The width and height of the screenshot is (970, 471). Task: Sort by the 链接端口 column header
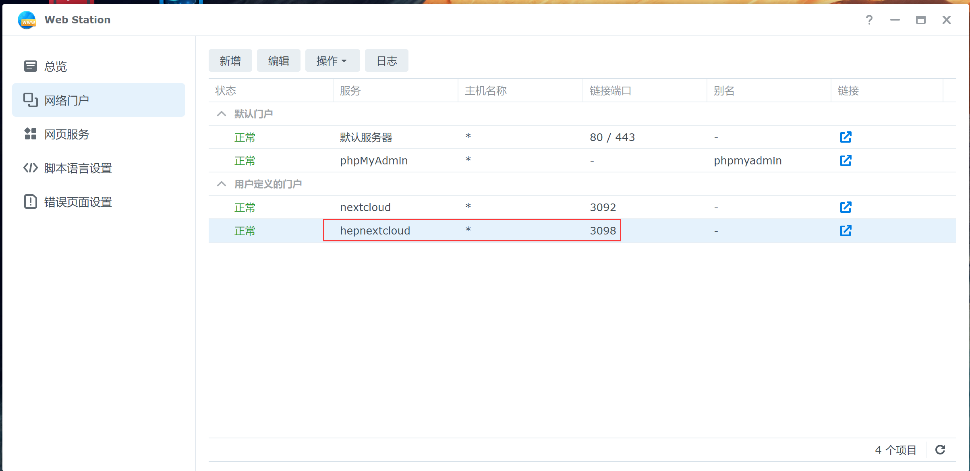(610, 91)
